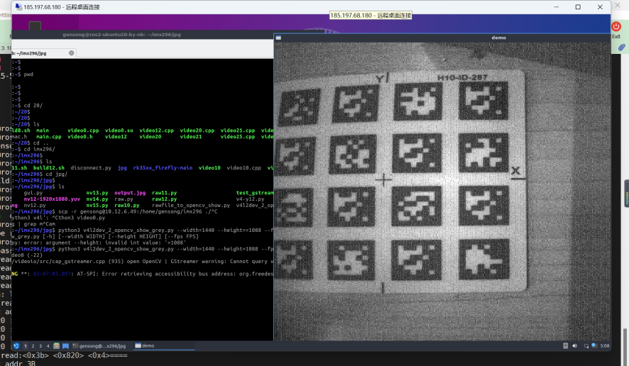Click the paperclip attachment icon
The image size is (629, 366).
(621, 48)
